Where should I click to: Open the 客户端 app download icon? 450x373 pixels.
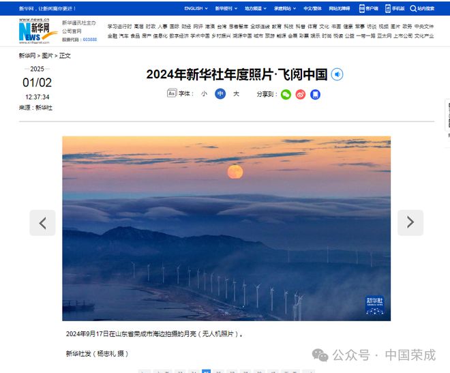click(x=361, y=8)
